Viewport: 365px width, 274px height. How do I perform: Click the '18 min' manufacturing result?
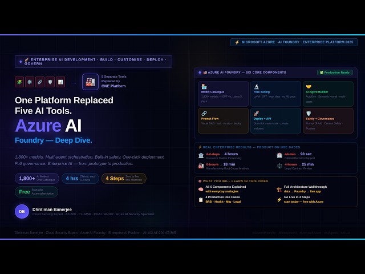(x=229, y=164)
